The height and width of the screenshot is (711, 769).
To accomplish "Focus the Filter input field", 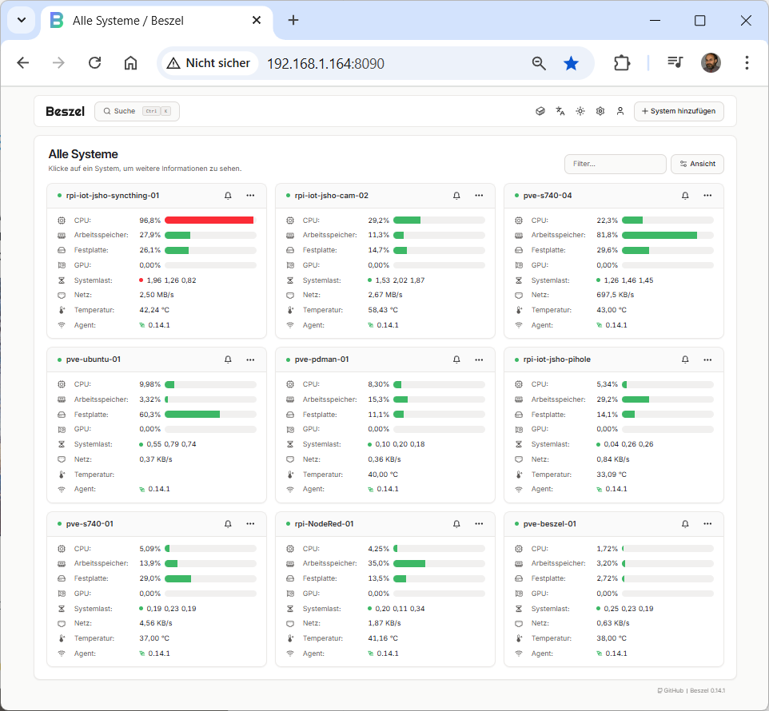I will click(615, 164).
